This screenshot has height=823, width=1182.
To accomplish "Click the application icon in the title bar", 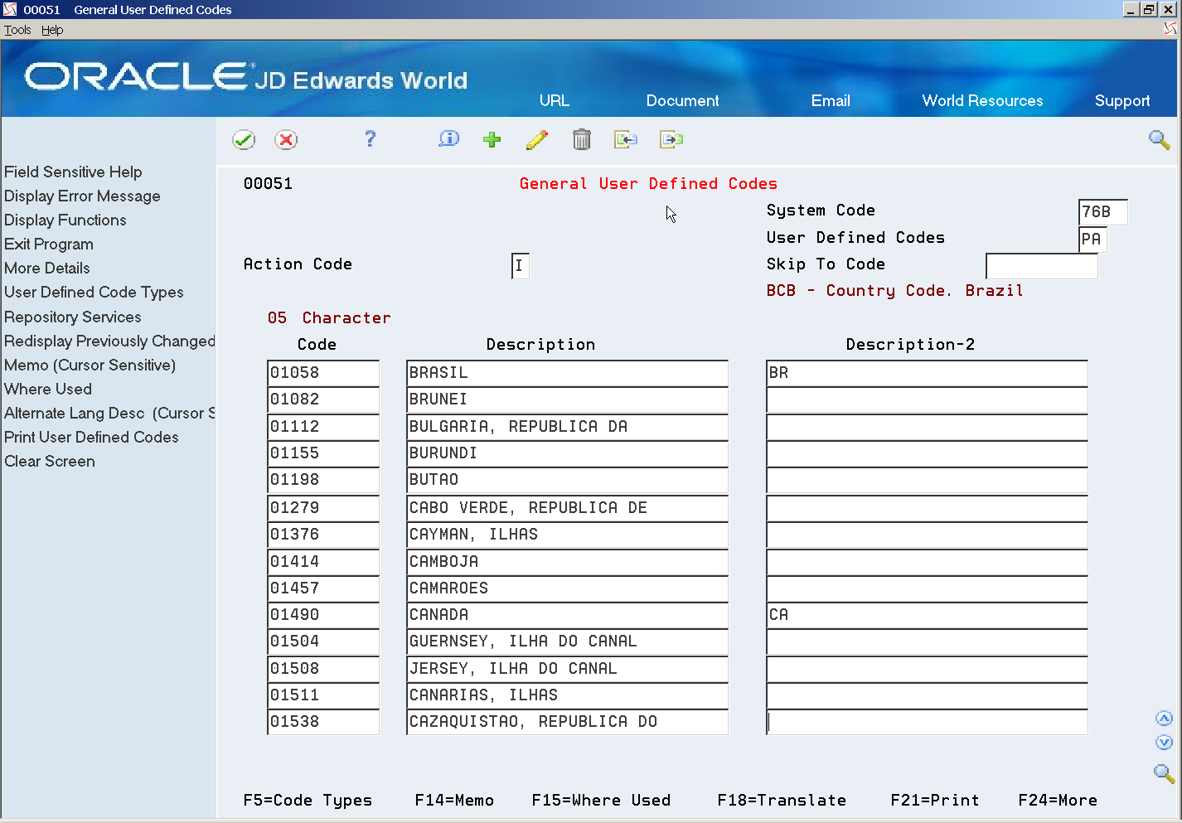I will (10, 10).
